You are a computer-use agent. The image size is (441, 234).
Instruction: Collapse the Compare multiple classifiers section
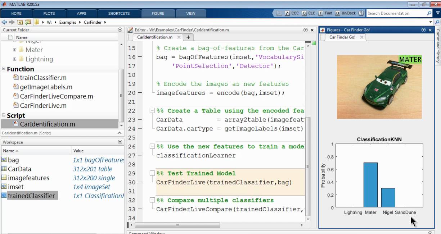(x=152, y=200)
